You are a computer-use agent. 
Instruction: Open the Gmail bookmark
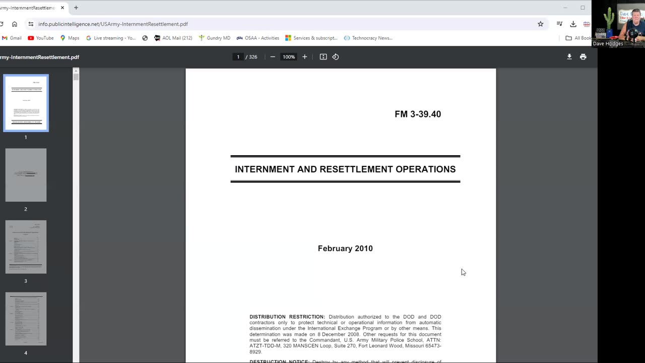tap(12, 38)
